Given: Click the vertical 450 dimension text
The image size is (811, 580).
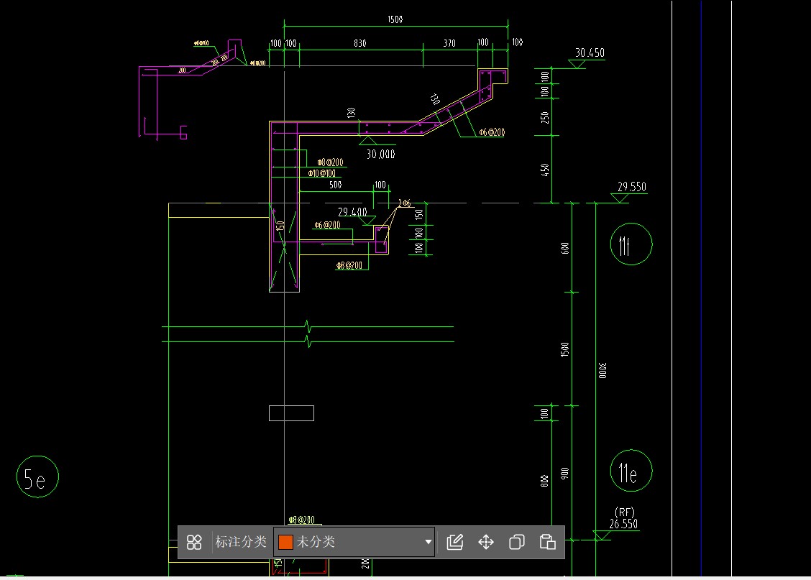Looking at the screenshot, I should pos(545,170).
